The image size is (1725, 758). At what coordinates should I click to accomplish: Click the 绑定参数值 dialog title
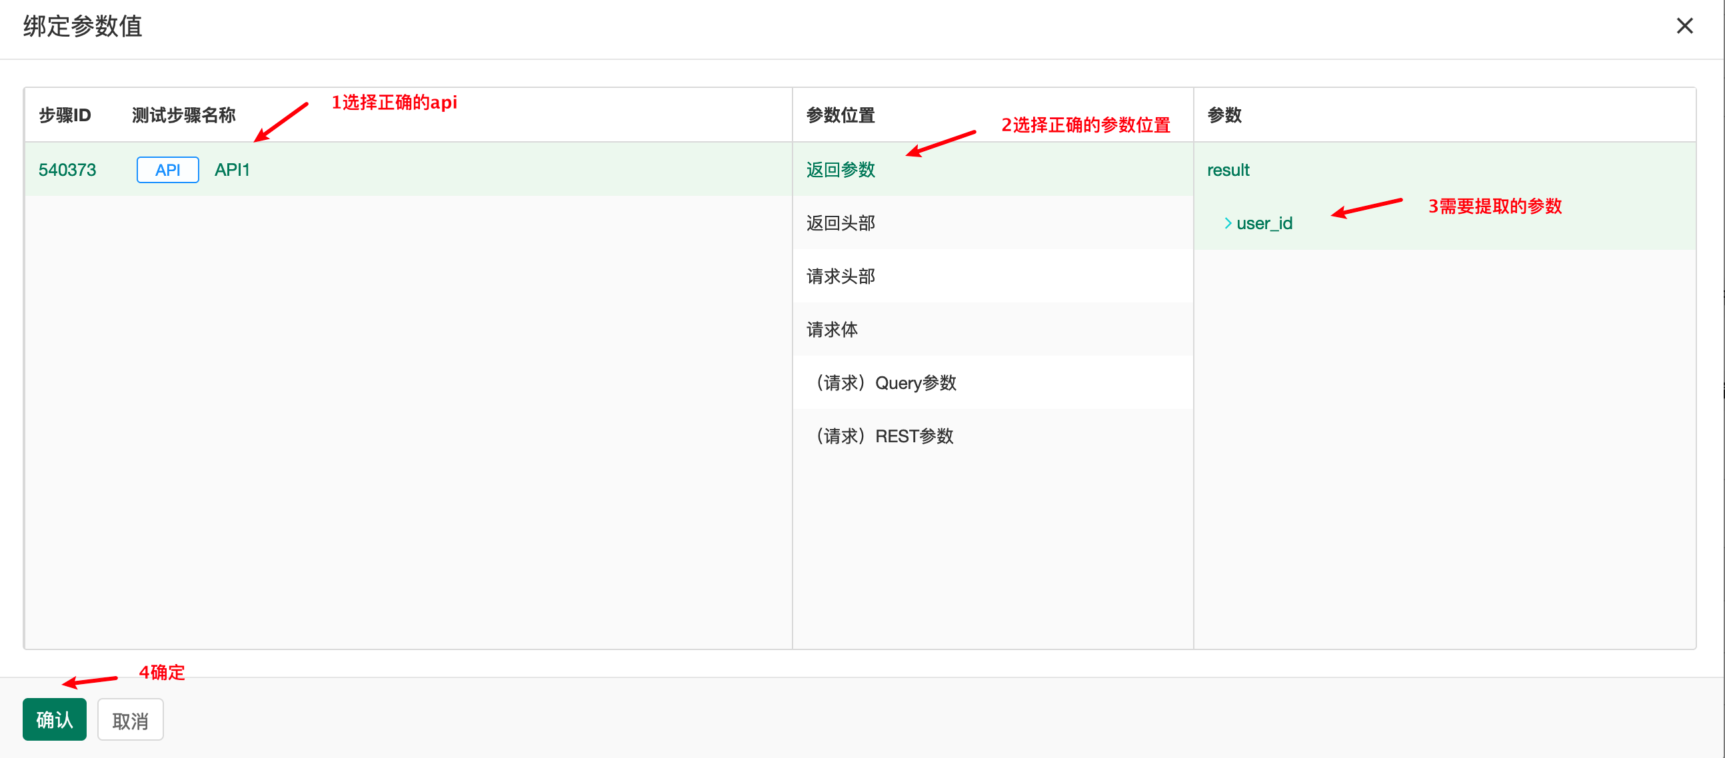(83, 26)
